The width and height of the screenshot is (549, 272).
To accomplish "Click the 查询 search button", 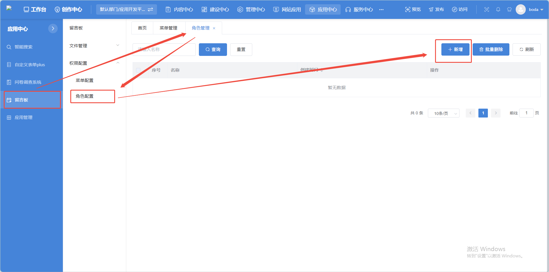I will (x=213, y=50).
